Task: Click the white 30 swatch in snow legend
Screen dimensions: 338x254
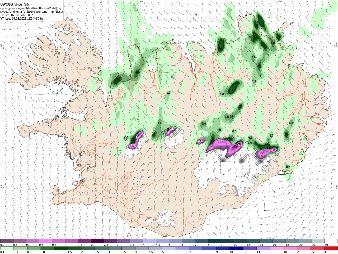Action: pos(331,241)
